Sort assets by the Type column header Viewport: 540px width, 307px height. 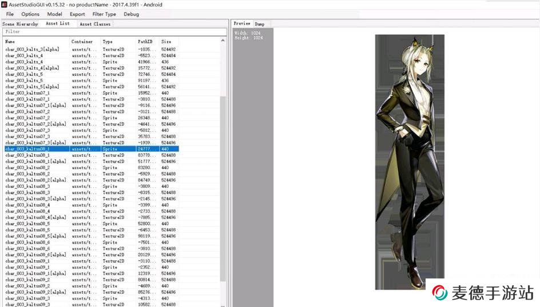click(118, 42)
